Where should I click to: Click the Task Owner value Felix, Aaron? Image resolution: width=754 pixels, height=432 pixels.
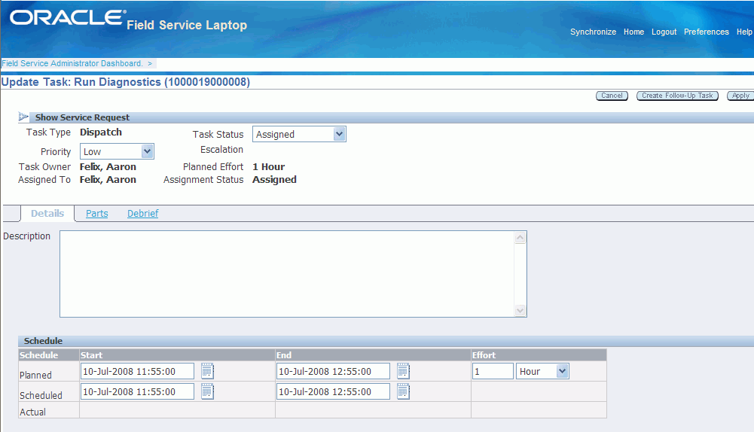[x=108, y=167]
